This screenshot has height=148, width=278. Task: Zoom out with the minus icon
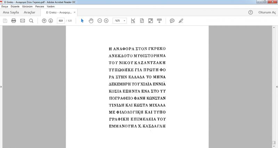tap(100, 21)
